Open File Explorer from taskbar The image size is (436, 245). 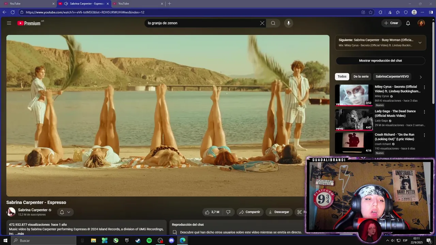point(93,241)
